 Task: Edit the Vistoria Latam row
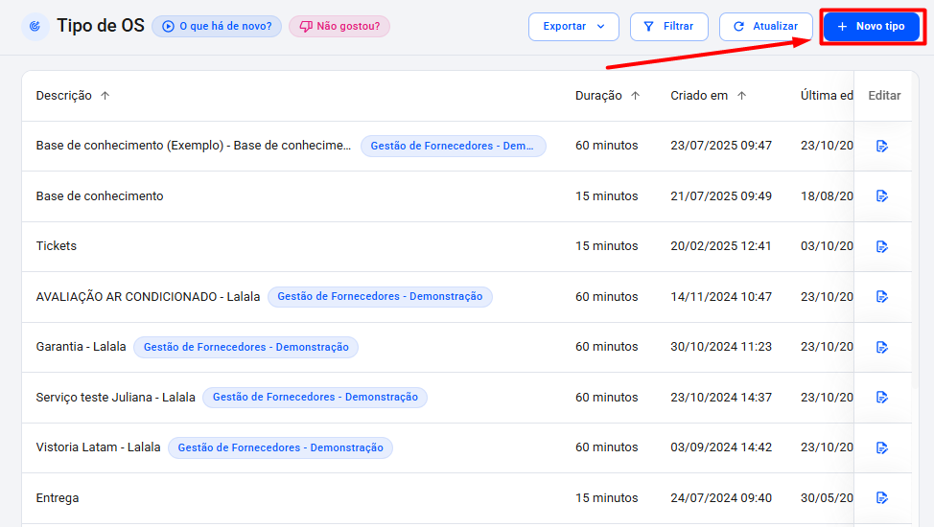point(882,447)
